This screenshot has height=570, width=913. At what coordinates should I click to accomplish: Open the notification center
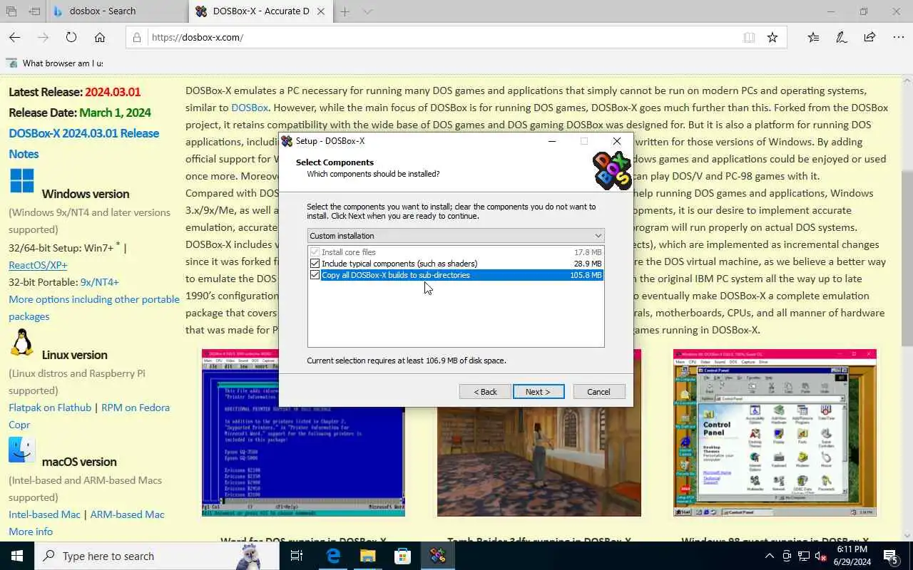click(891, 556)
